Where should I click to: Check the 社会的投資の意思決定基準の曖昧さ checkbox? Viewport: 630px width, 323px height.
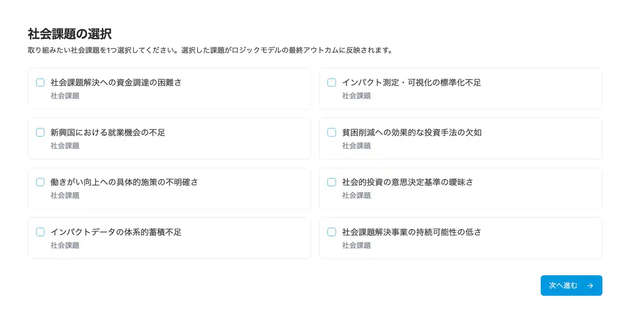tap(331, 182)
